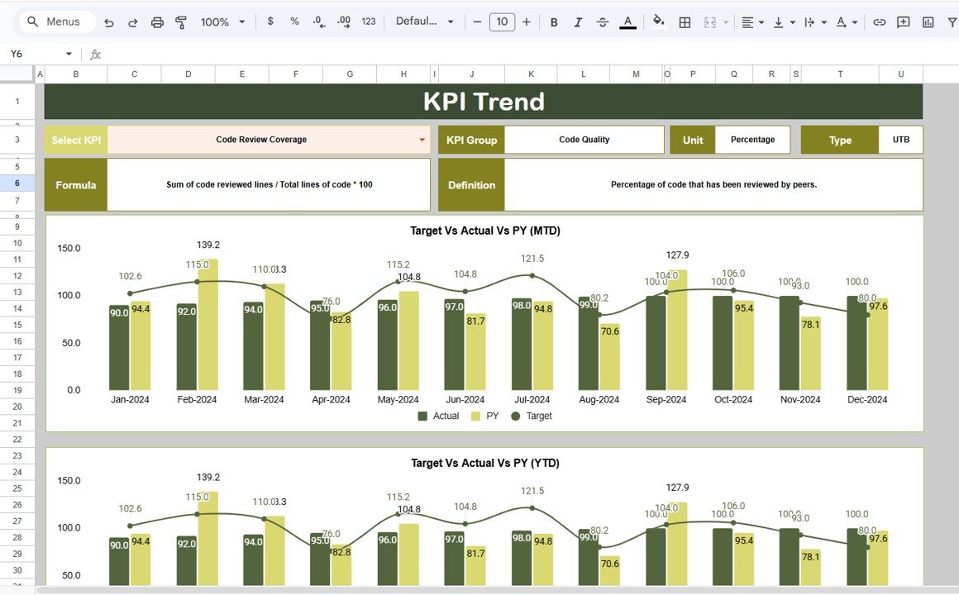This screenshot has height=595, width=959.
Task: Open the Menus search
Action: coord(56,22)
